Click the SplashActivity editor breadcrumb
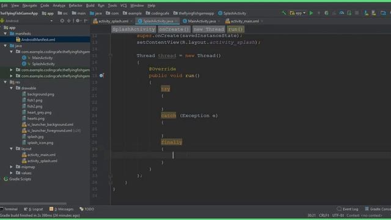Viewport: 391px width, 220px height. pyautogui.click(x=134, y=29)
